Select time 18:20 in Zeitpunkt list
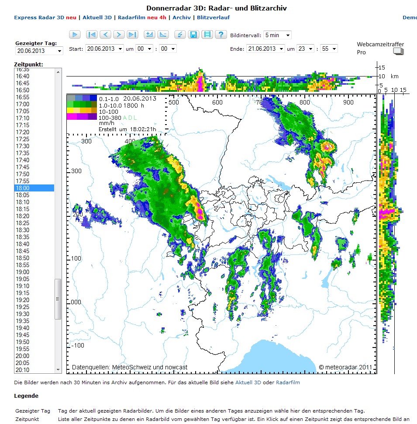 [x=34, y=216]
